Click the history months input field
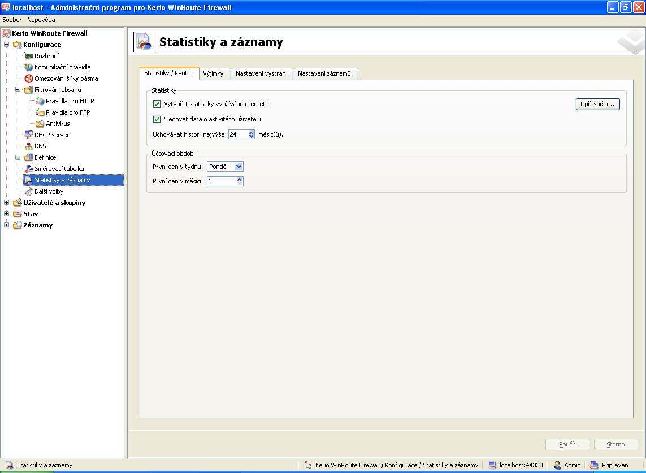Image resolution: width=646 pixels, height=473 pixels. [238, 134]
